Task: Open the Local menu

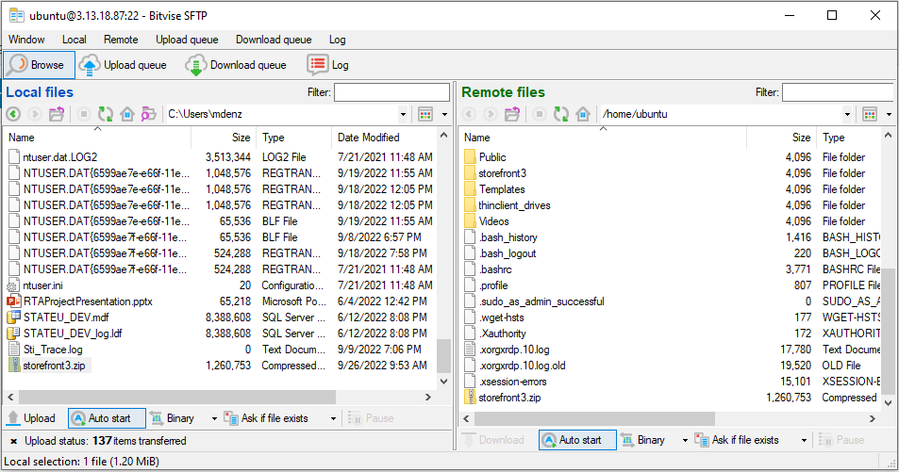Action: click(x=74, y=40)
